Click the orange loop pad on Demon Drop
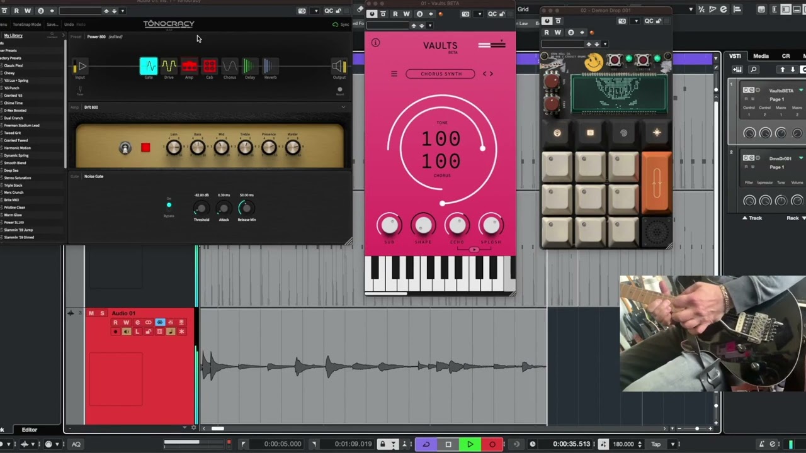 coord(657,182)
